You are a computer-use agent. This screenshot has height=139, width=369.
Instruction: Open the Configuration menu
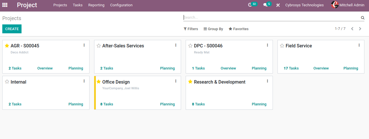coord(121,5)
